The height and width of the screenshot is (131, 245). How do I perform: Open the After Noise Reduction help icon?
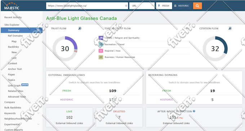(194, 111)
